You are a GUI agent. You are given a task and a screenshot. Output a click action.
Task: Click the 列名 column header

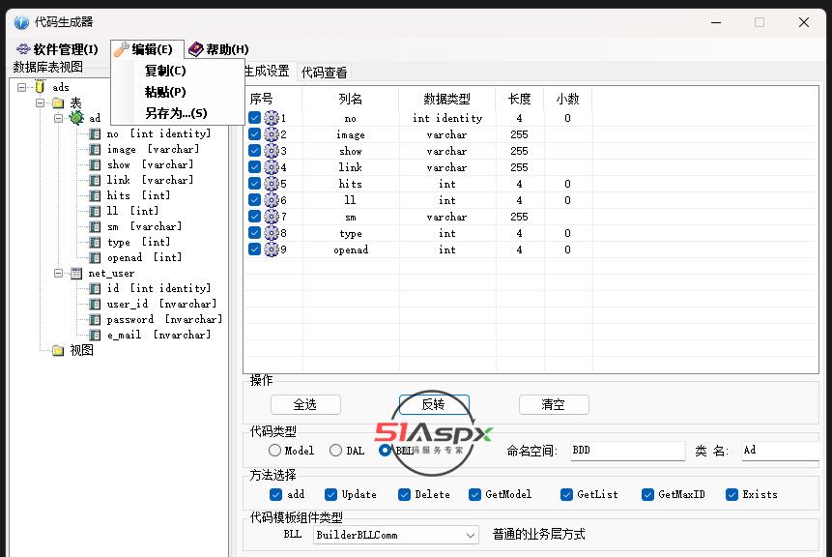coord(350,99)
